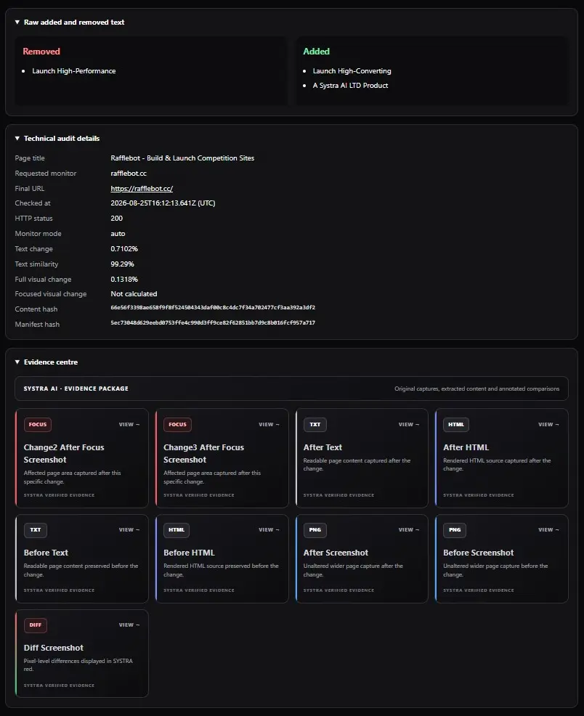Select the Monitor mode value auto
The height and width of the screenshot is (716, 584).
pos(118,234)
